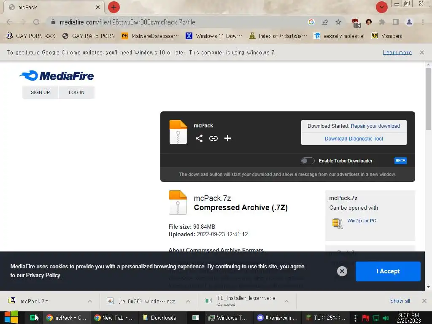The width and height of the screenshot is (432, 324).
Task: Open the Extensions puzzle icon
Action: [382, 22]
